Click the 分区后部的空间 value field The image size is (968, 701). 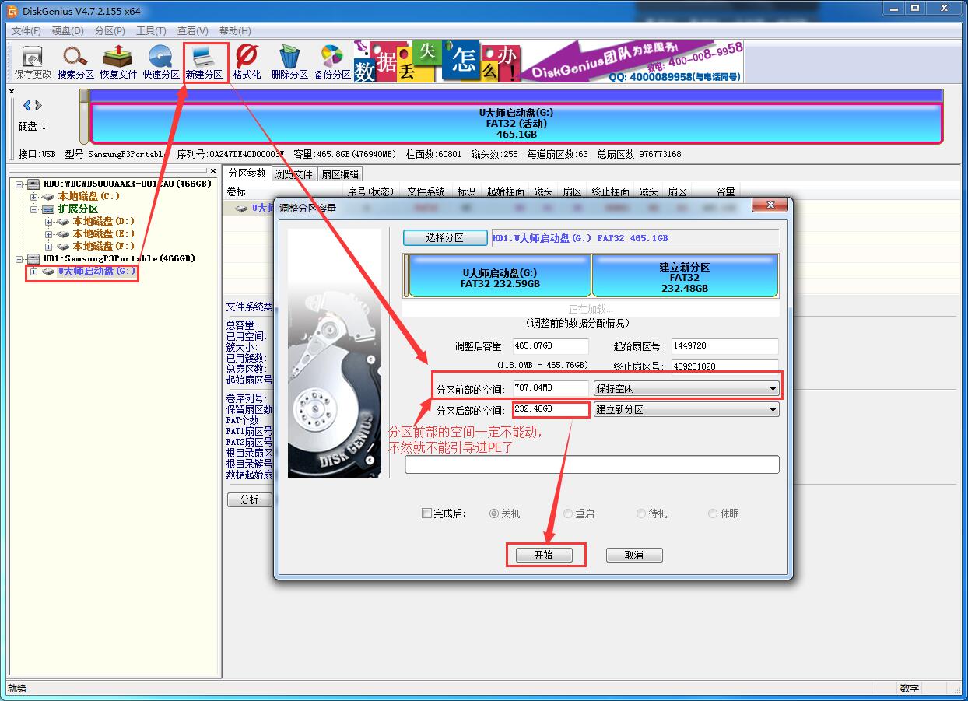click(550, 410)
